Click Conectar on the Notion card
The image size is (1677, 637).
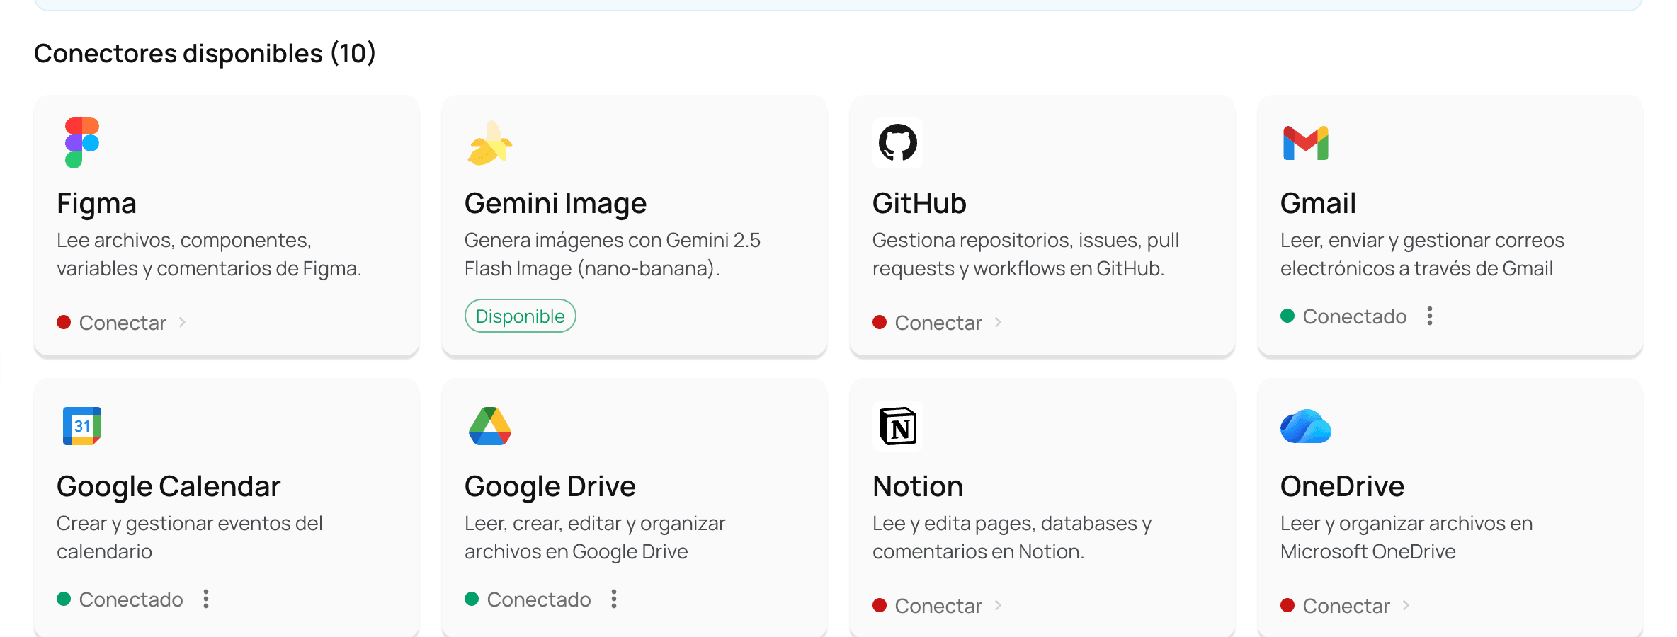[938, 606]
